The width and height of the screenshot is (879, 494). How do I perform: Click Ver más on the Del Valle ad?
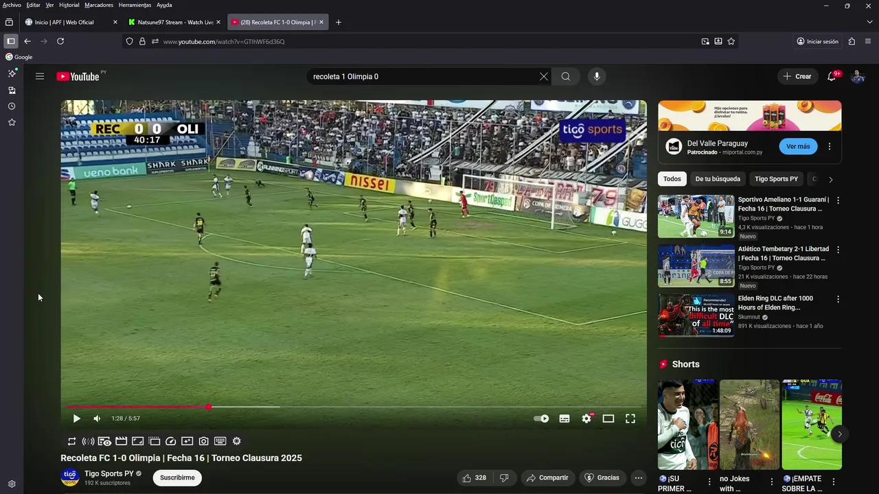point(798,146)
